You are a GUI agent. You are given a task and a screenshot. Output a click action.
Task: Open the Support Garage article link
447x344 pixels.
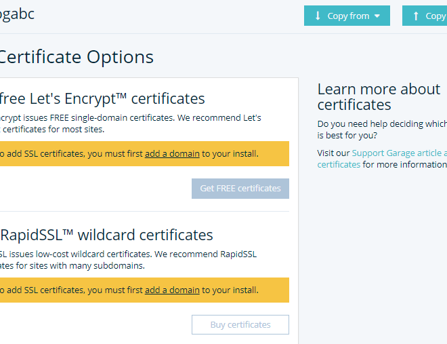coord(399,153)
